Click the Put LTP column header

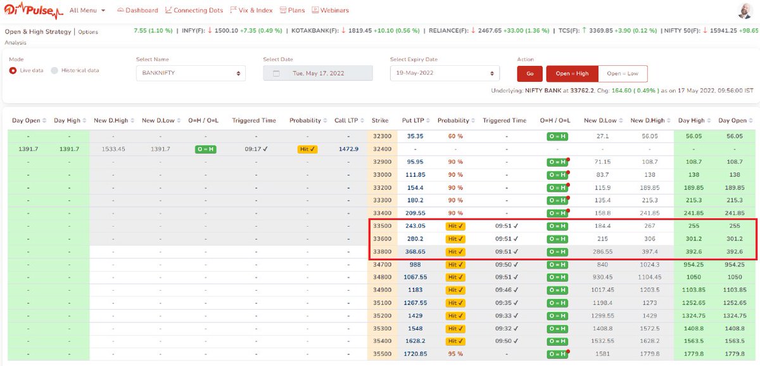click(415, 120)
